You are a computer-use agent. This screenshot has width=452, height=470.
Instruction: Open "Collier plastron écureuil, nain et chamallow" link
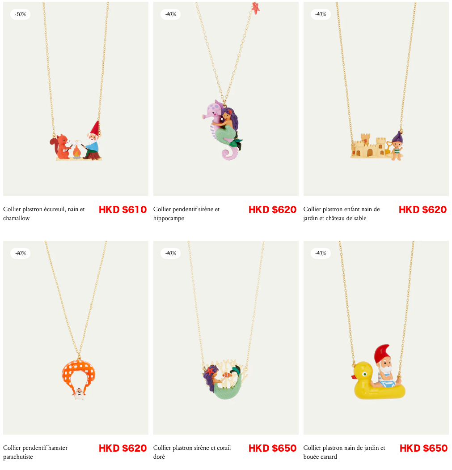point(44,214)
